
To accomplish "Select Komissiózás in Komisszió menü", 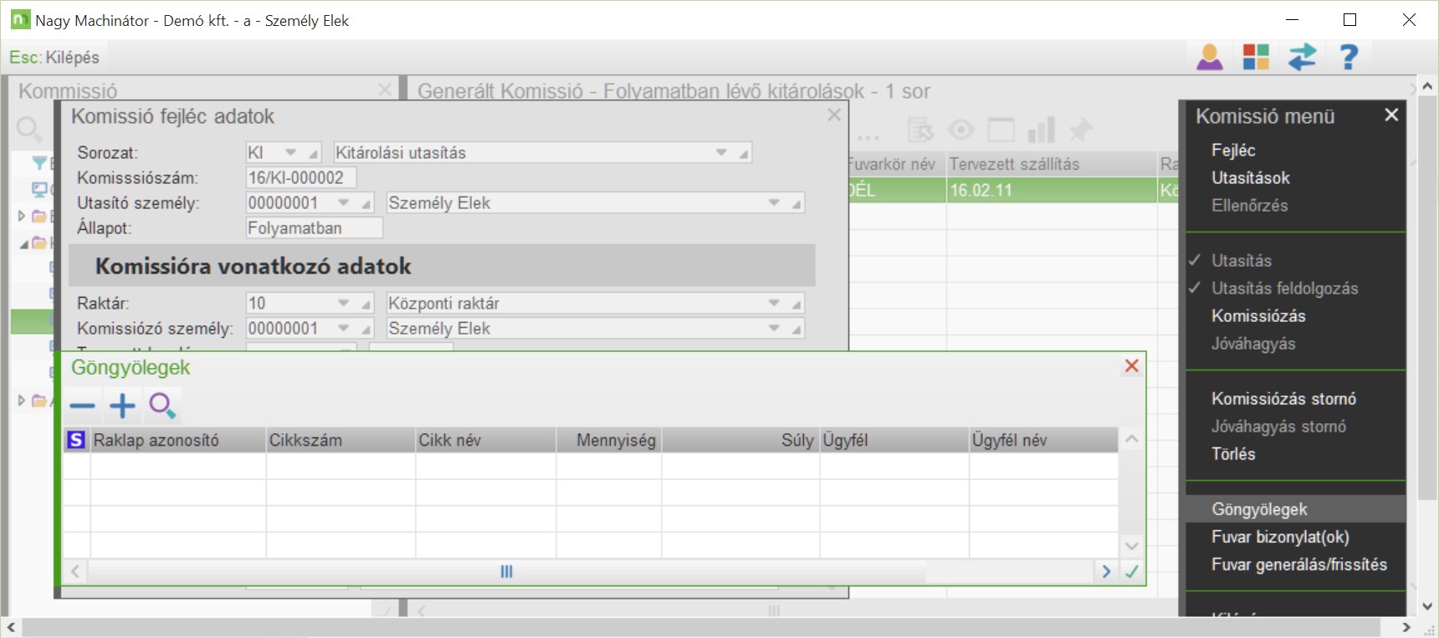I will point(1258,315).
